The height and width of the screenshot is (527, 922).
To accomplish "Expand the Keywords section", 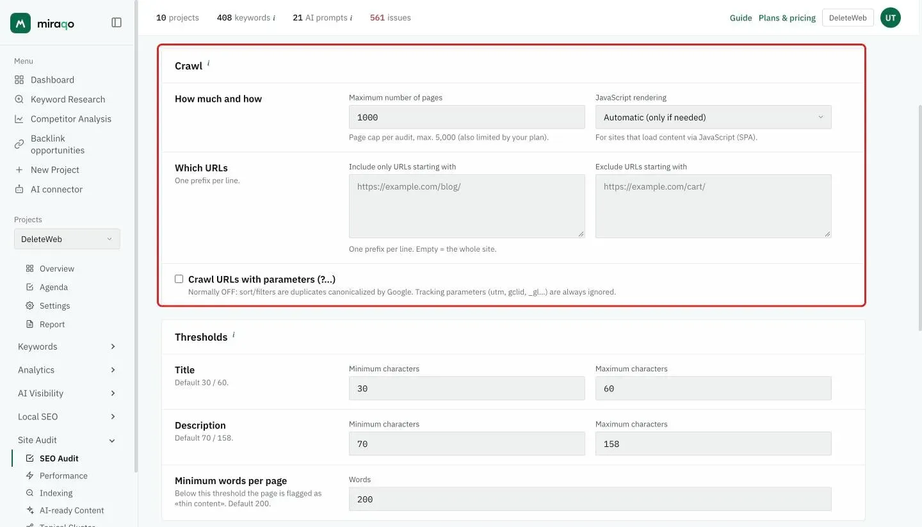I will pos(67,346).
